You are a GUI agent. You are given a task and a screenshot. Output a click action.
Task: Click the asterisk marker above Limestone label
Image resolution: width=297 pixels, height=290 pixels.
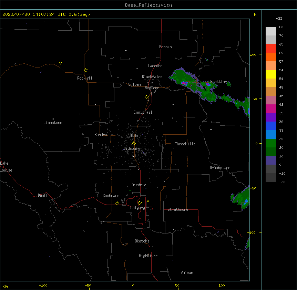[53, 119]
